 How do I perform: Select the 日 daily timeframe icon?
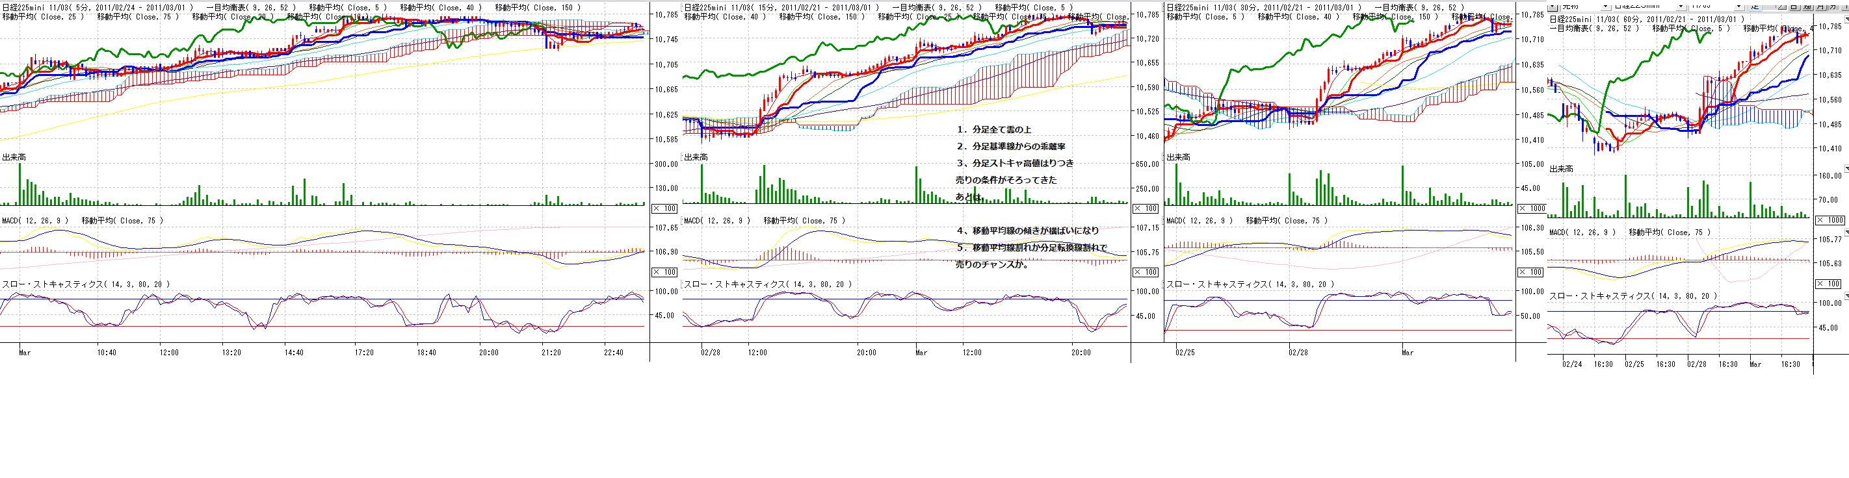pos(1795,6)
